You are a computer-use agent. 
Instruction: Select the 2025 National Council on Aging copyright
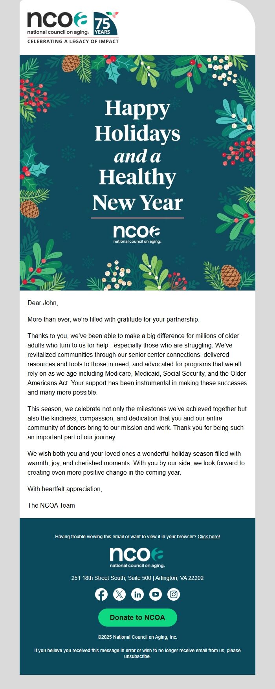pyautogui.click(x=137, y=637)
